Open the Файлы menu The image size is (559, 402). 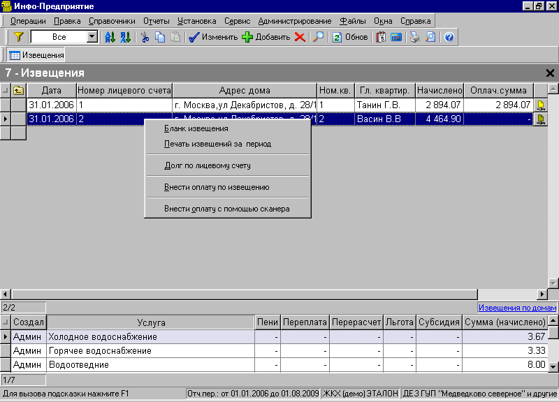click(353, 21)
